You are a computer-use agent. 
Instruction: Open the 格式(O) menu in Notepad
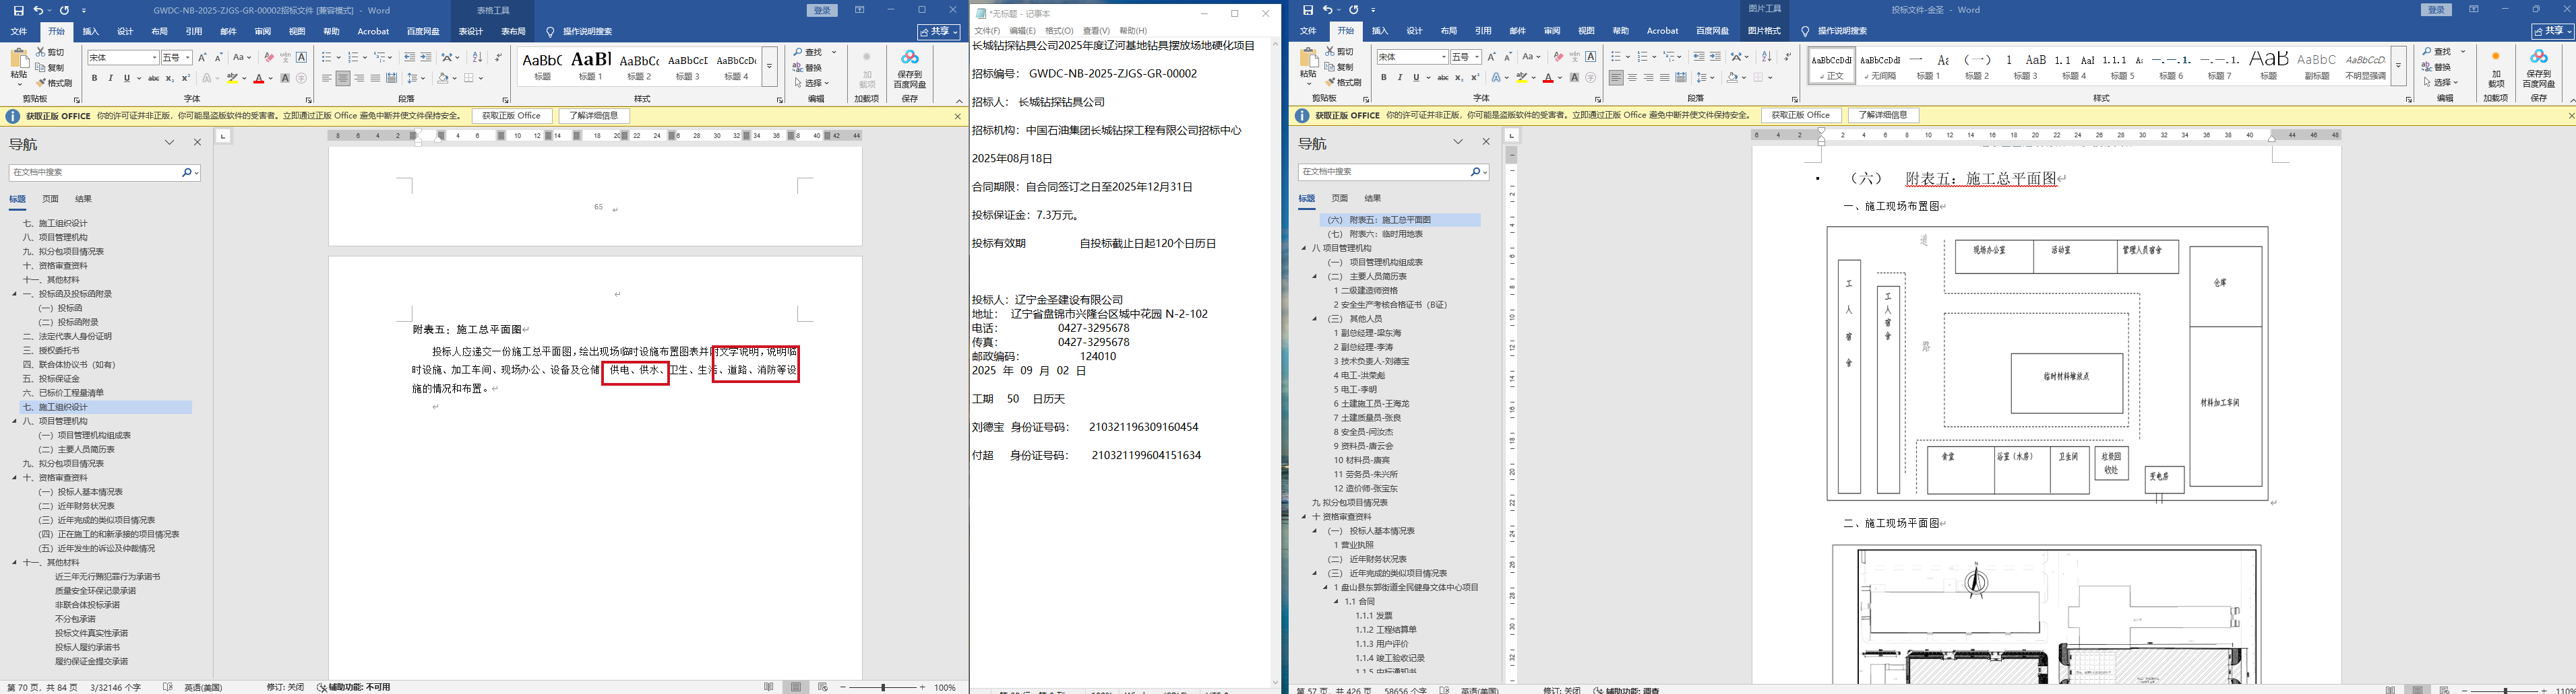point(1059,31)
